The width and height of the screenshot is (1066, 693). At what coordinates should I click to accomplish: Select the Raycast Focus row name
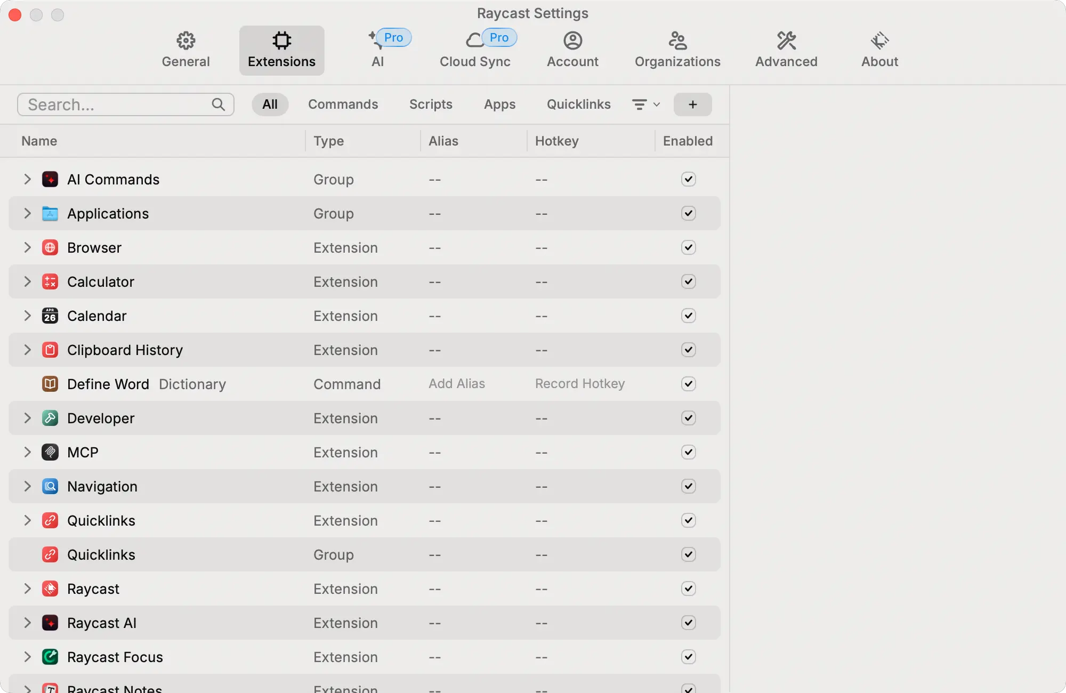[115, 657]
